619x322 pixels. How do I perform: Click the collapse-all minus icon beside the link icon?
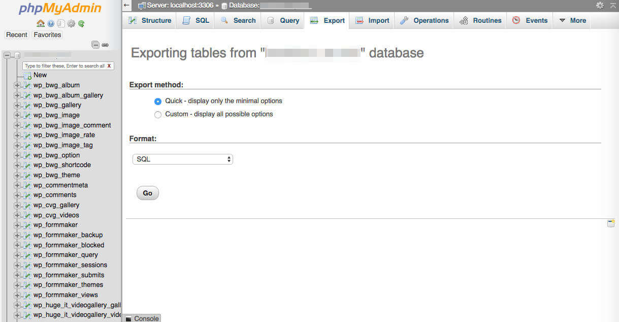[95, 45]
